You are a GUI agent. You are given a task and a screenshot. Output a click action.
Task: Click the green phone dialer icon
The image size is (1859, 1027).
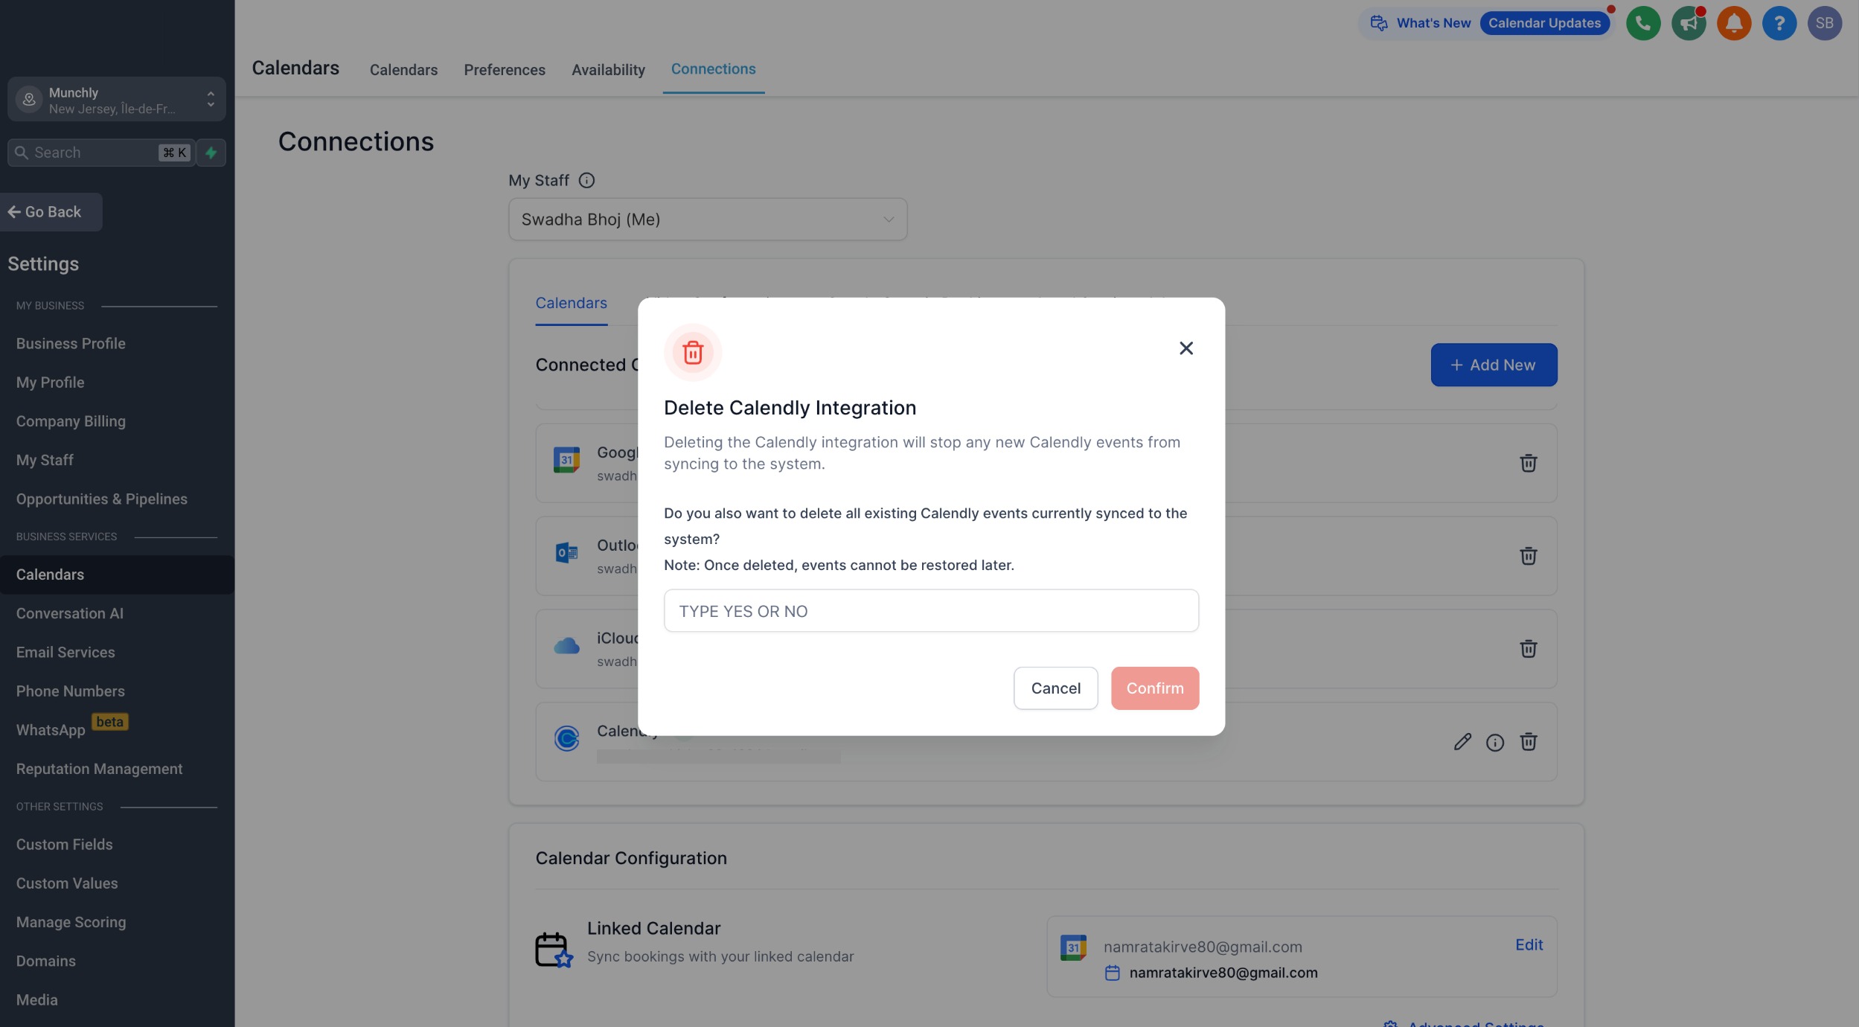coord(1643,23)
